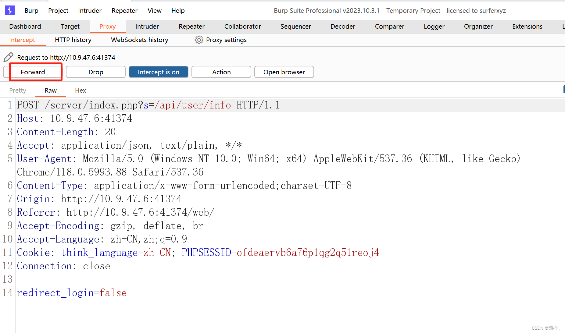
Task: Open the WebSockets history sub-tab
Action: 140,40
